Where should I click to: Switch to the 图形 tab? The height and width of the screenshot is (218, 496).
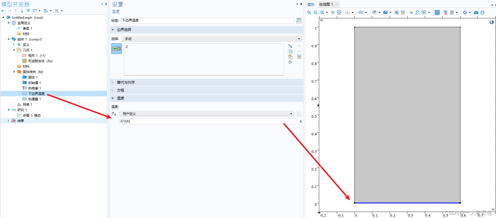point(311,4)
